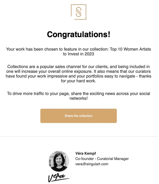This screenshot has width=159, height=184.
Task: Click the line starting 'have found your work'
Action: [x=79, y=76]
